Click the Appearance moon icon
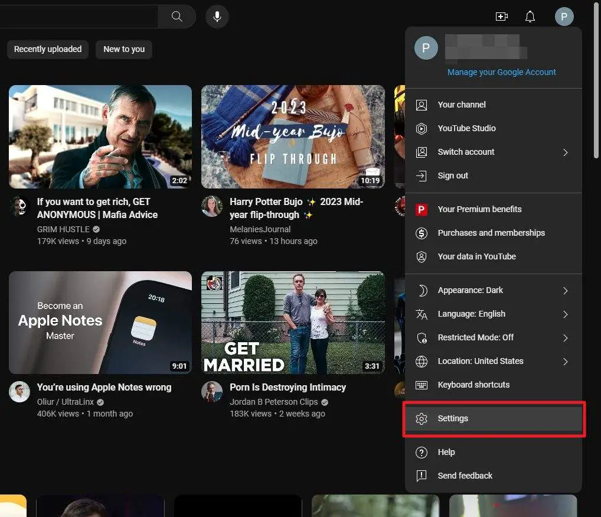This screenshot has height=517, width=601. click(x=422, y=290)
